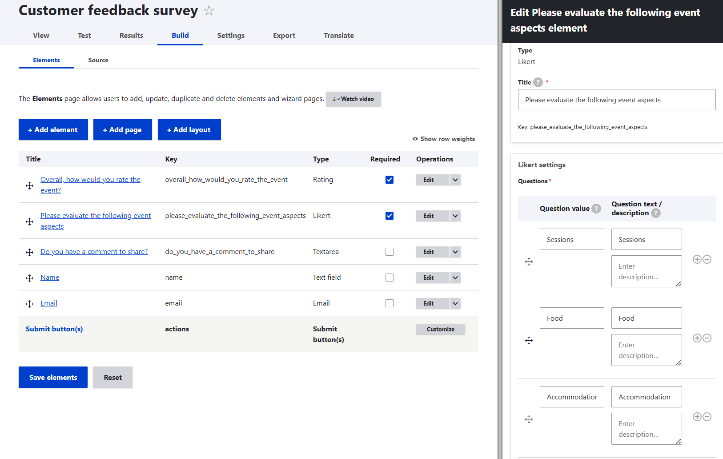Grab the Food question drag handle

click(529, 340)
